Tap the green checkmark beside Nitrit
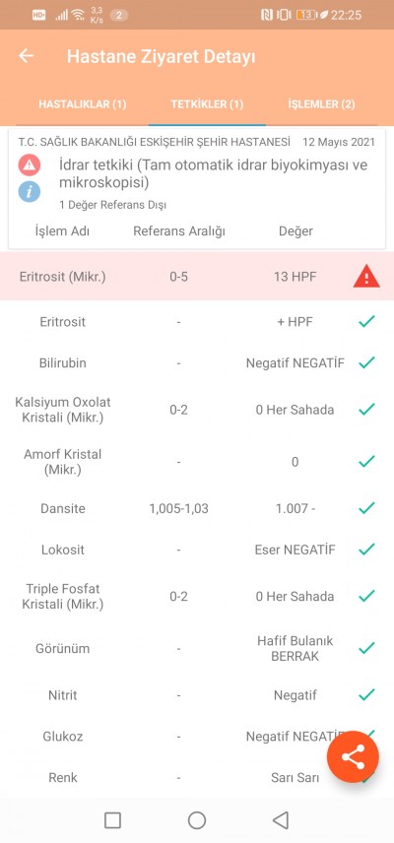The width and height of the screenshot is (394, 843). coord(366,695)
